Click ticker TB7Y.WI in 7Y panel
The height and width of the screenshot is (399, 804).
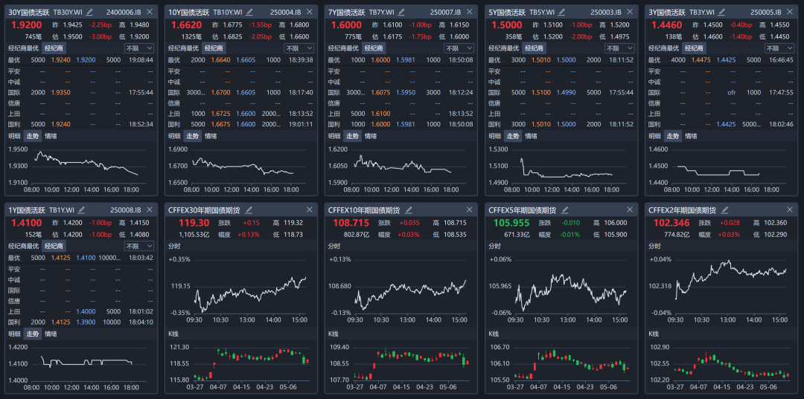pyautogui.click(x=381, y=12)
